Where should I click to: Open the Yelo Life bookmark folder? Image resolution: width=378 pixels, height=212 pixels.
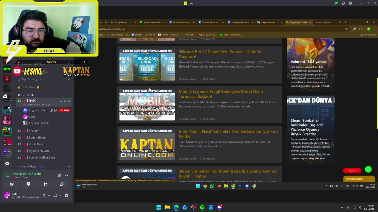pos(150,35)
